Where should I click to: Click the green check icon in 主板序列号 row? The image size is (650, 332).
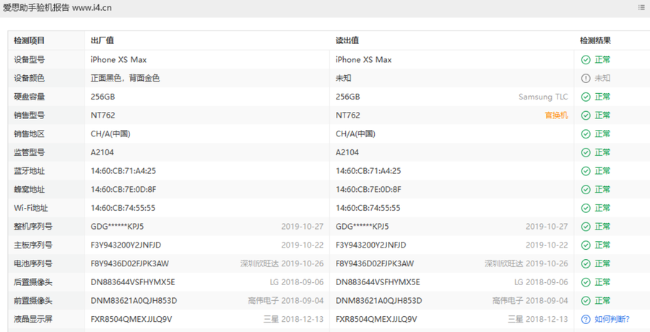pyautogui.click(x=586, y=245)
